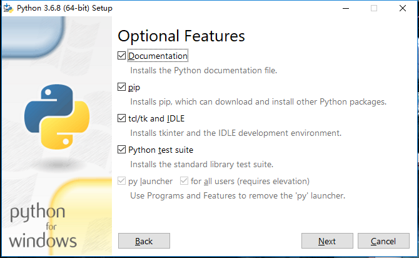Toggle the pip checkbox
Image resolution: width=419 pixels, height=258 pixels.
pos(122,87)
